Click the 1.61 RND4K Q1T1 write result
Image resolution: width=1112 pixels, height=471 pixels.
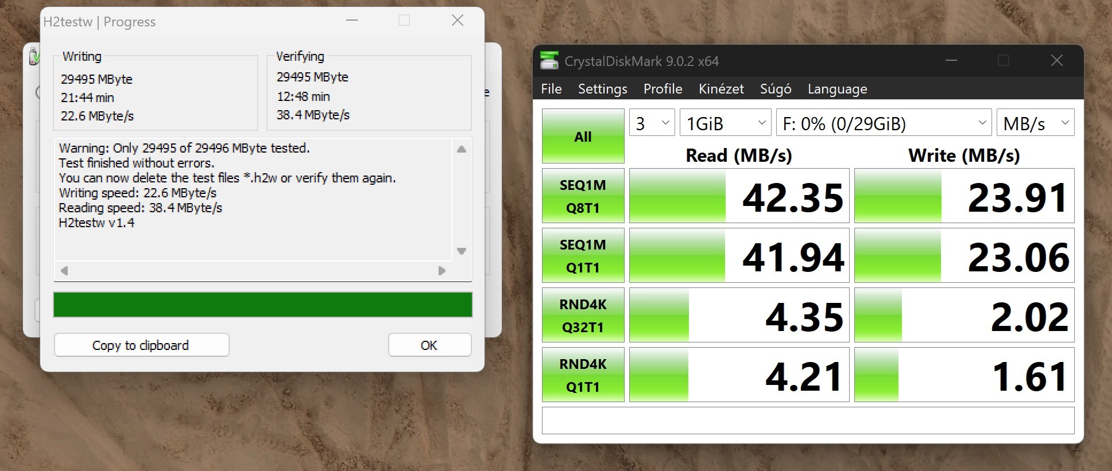click(964, 375)
